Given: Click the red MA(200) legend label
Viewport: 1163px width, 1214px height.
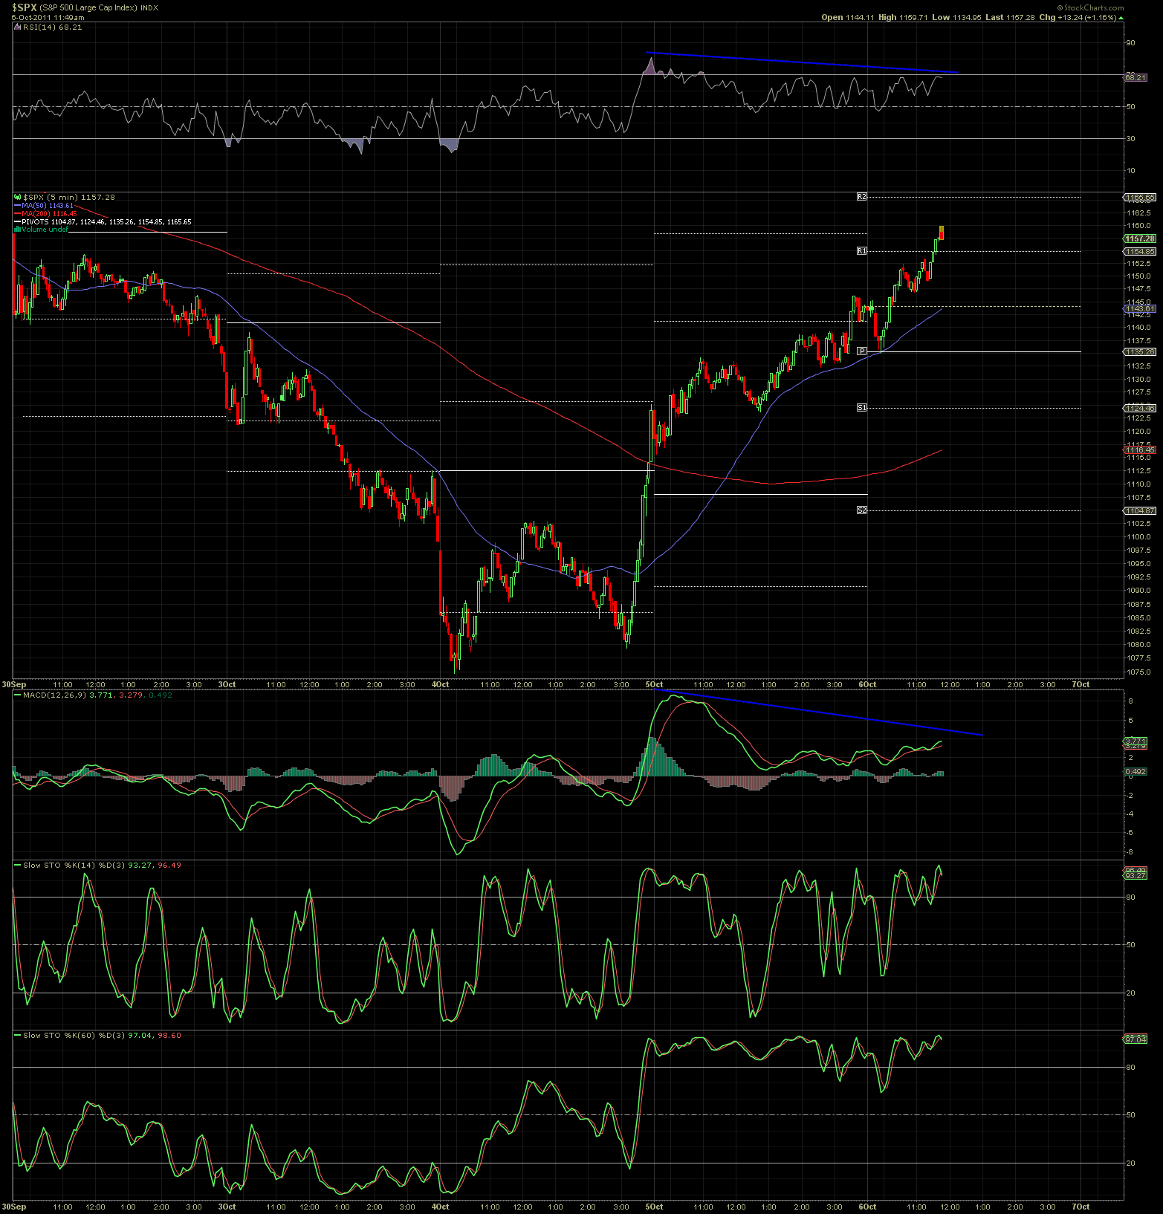Looking at the screenshot, I should pos(49,214).
